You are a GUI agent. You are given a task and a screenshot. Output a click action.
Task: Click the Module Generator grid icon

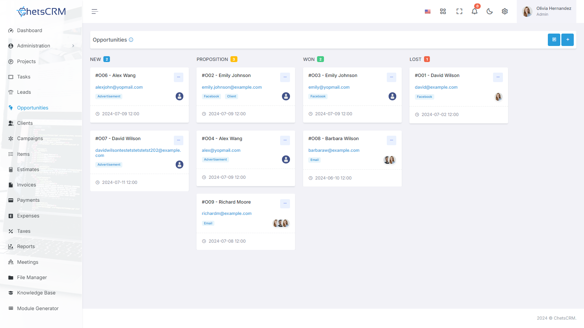tap(11, 309)
